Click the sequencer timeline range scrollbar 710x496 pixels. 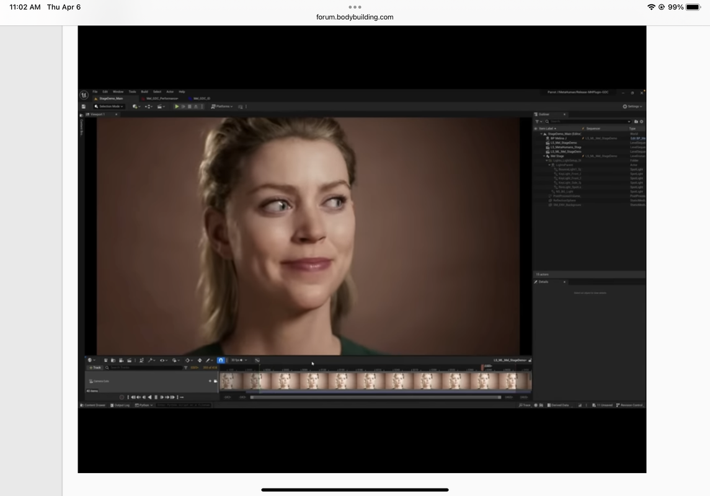pyautogui.click(x=375, y=397)
